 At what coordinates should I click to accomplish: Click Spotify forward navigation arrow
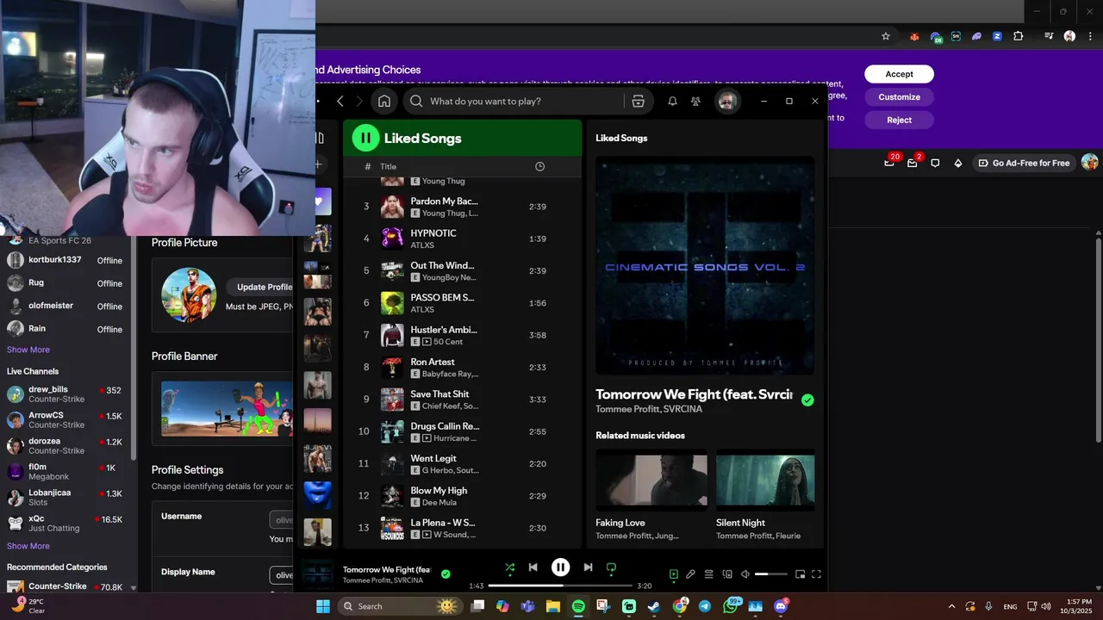click(360, 101)
